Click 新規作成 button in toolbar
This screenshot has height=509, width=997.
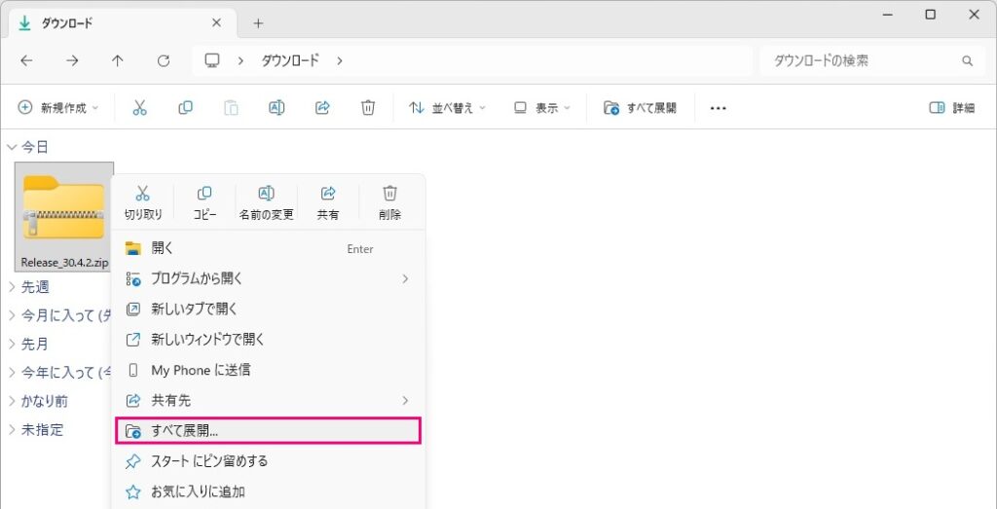click(58, 108)
